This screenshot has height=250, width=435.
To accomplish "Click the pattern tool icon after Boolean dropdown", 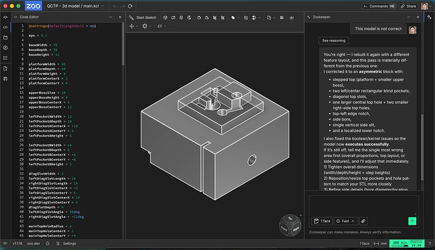I will [x=246, y=18].
